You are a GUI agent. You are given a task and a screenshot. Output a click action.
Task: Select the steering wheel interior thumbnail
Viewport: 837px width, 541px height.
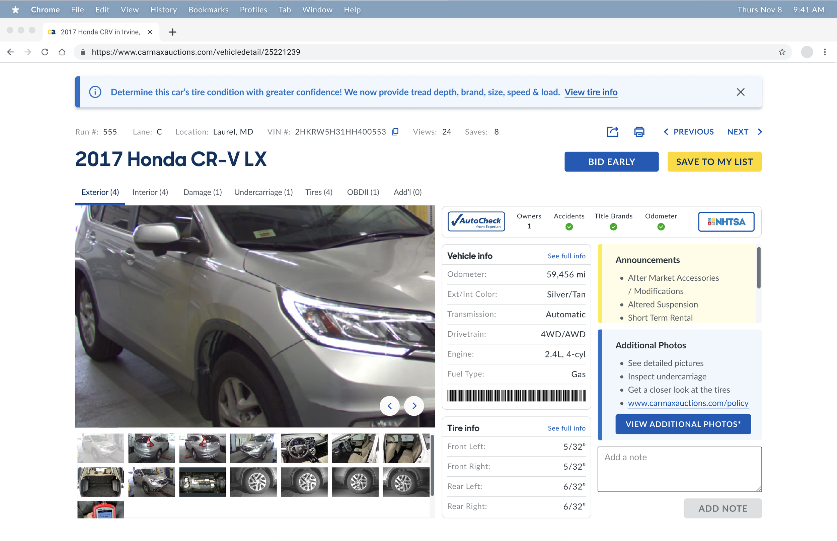coord(304,448)
